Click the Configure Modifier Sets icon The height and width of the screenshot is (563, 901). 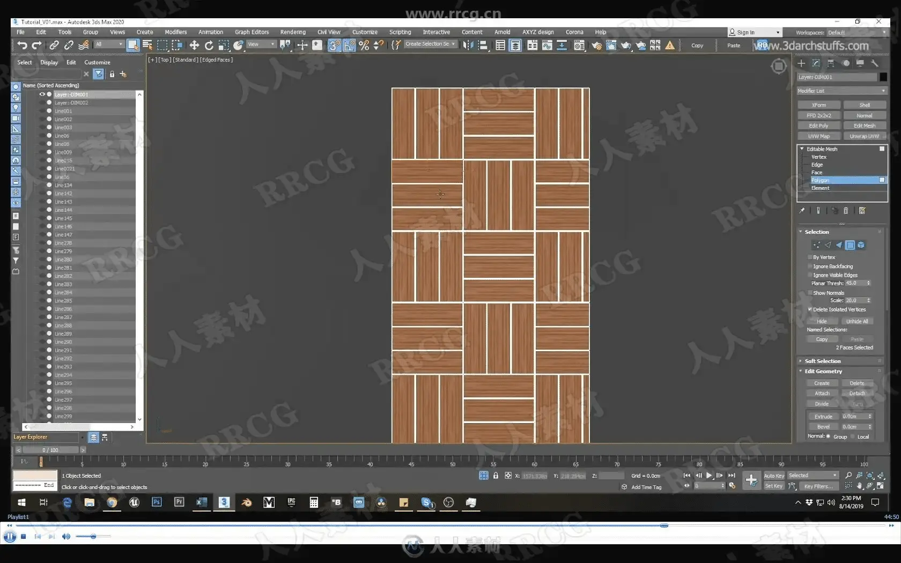pyautogui.click(x=862, y=211)
